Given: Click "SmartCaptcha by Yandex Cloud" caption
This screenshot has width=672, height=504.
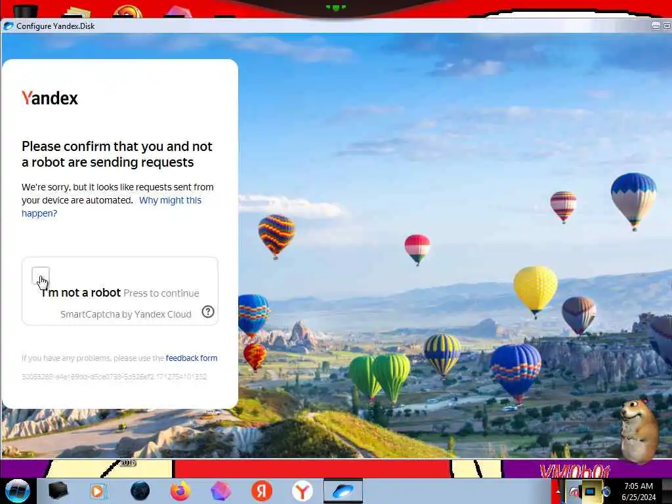Looking at the screenshot, I should 125,314.
